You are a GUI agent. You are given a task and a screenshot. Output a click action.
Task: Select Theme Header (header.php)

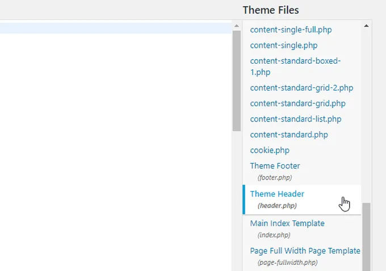pos(277,194)
